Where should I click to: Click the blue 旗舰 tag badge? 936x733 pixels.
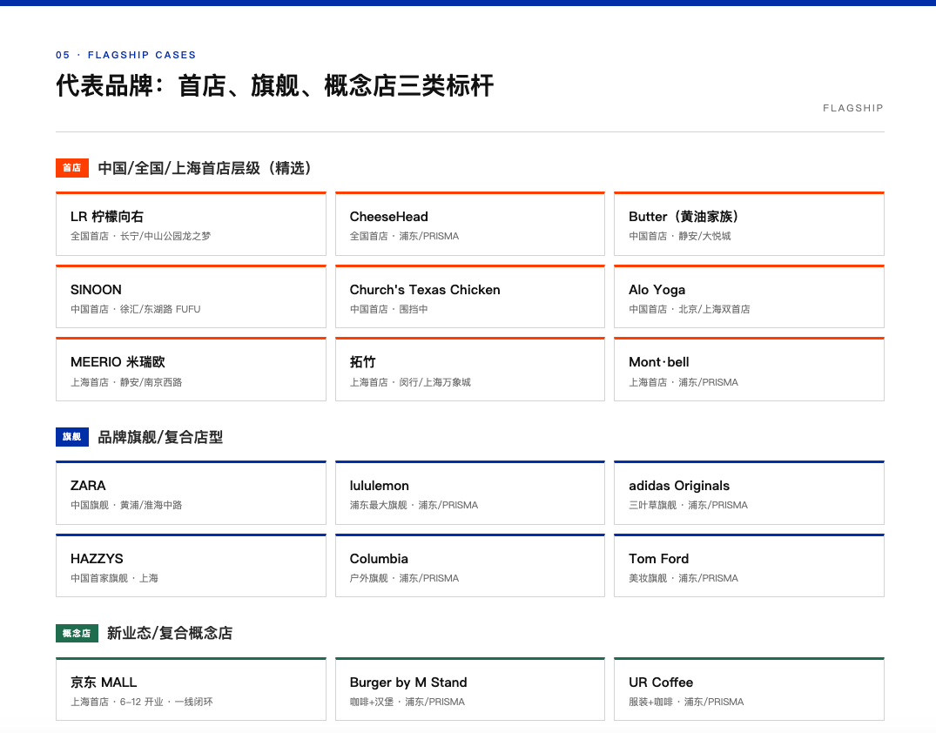pos(72,437)
